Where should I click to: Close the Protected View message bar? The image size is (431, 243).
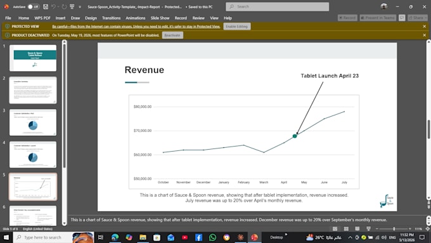pyautogui.click(x=425, y=27)
